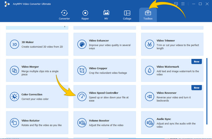Viewport: 212px width, 139px height.
Task: Click the AnyMP4 app logo
Action: (x=7, y=4)
